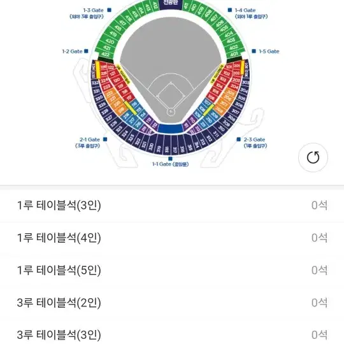The image size is (344, 344).
Task: Select red infield section 120
Action: pyautogui.click(x=117, y=80)
